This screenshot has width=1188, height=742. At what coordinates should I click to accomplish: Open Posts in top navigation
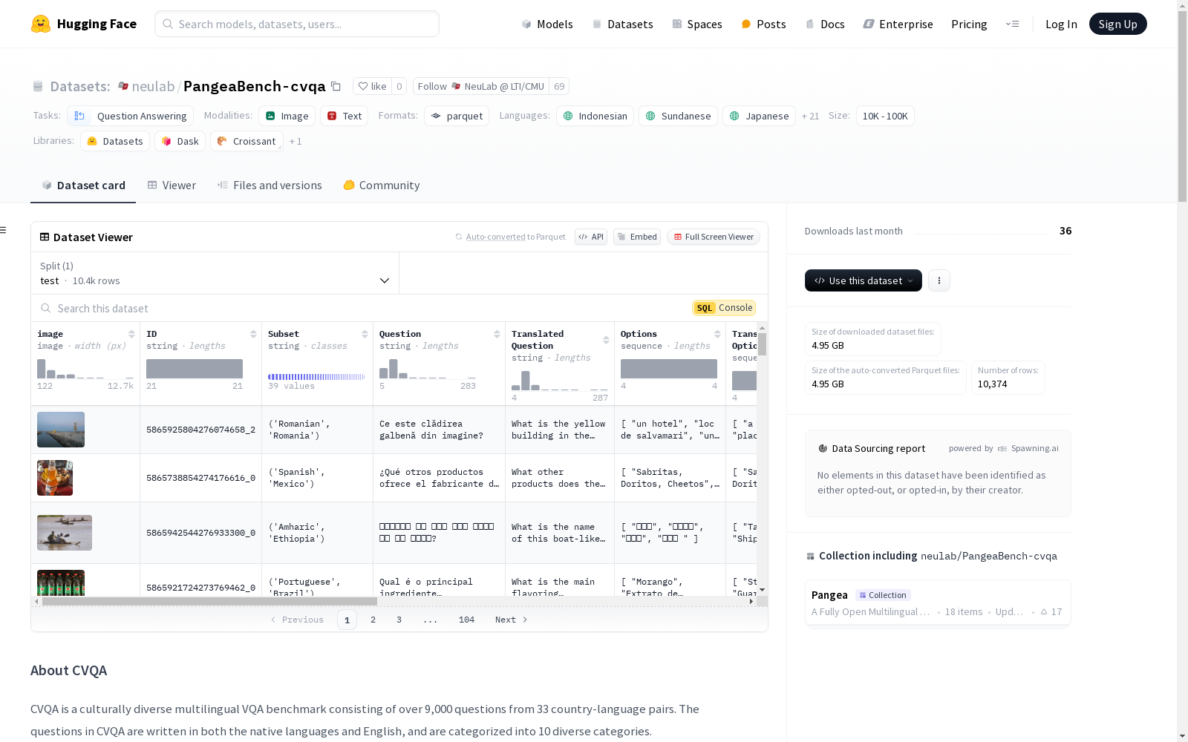coord(763,24)
